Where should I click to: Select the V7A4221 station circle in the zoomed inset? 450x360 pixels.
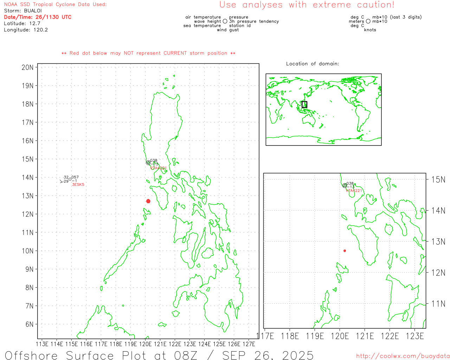pos(345,186)
